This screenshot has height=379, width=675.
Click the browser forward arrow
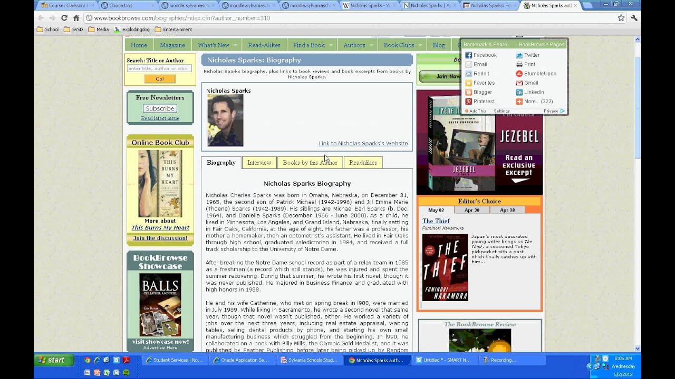pyautogui.click(x=52, y=18)
